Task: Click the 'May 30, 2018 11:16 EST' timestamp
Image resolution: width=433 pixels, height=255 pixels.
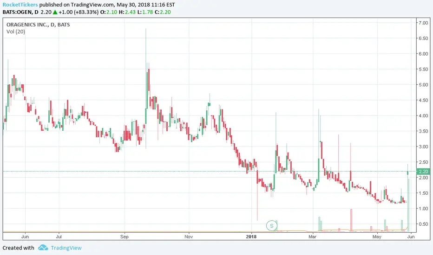Action: (145, 5)
